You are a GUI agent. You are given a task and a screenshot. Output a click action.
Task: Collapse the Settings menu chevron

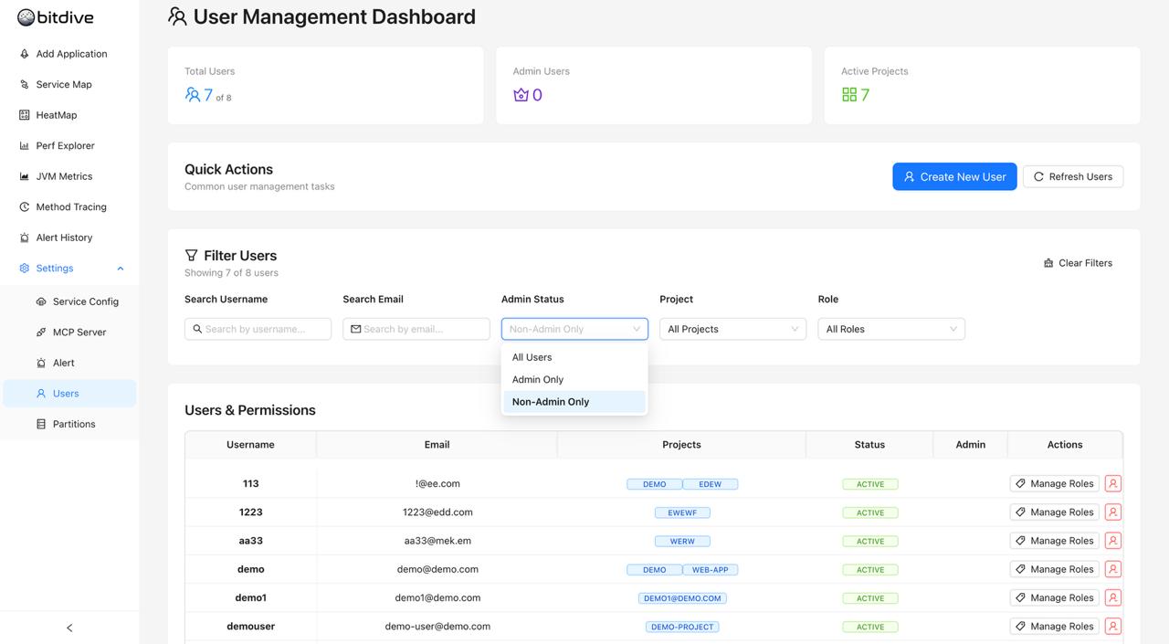pyautogui.click(x=121, y=268)
